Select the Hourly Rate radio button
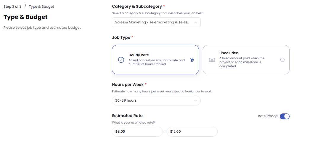Viewport: 310px width, 157px height. [192, 60]
